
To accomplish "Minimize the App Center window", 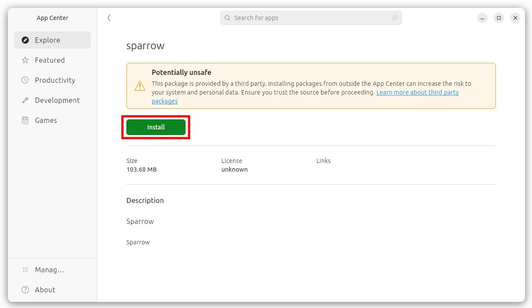I will tap(482, 18).
